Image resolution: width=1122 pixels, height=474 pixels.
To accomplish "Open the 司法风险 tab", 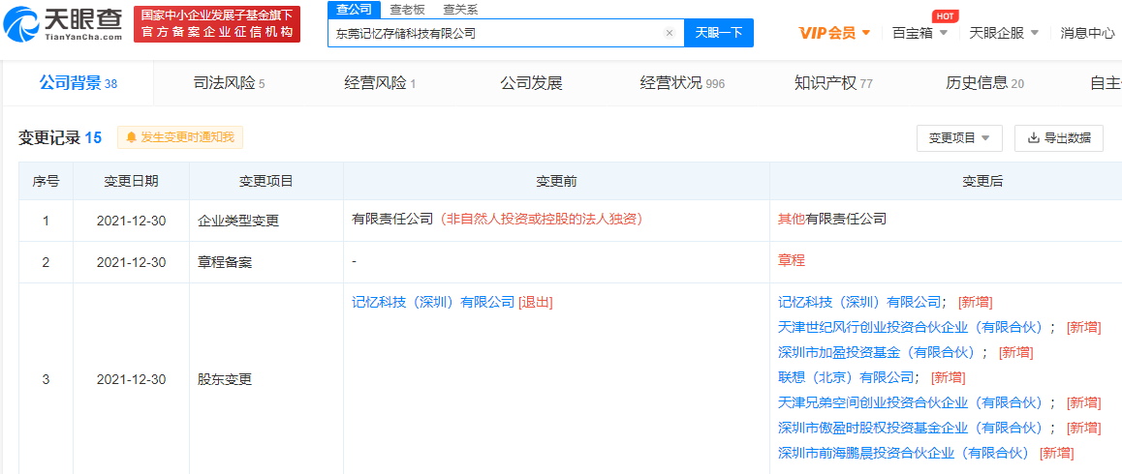I will [x=229, y=83].
